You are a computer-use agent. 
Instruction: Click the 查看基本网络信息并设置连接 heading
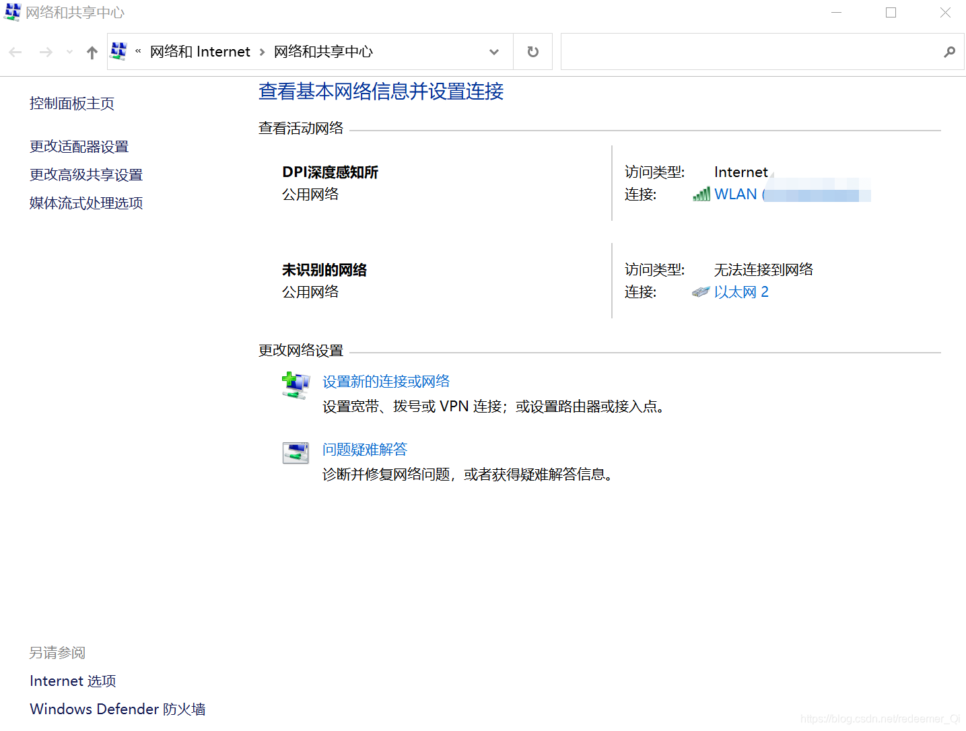point(381,92)
